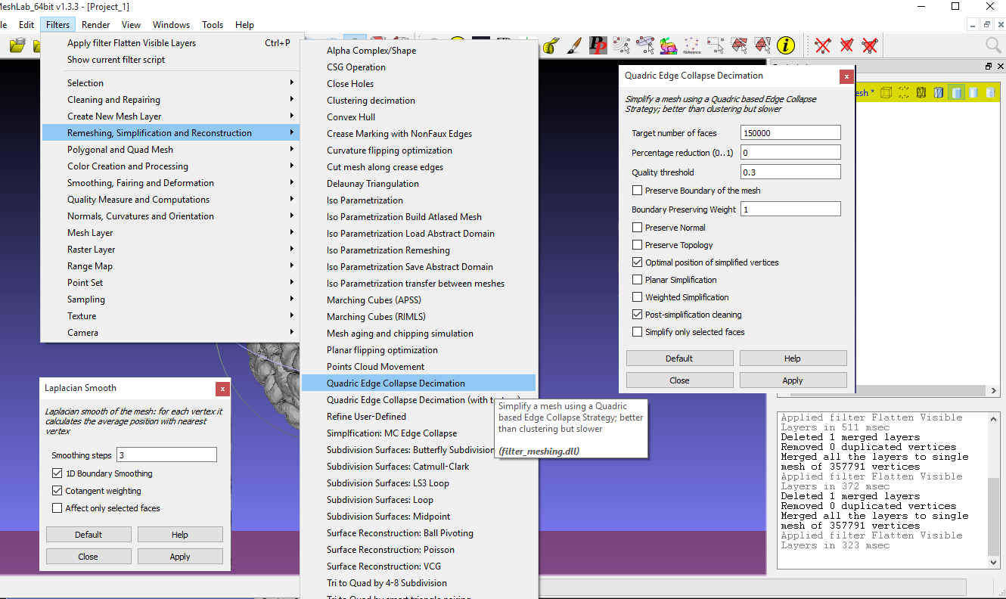Uncheck 1D Boundary Smoothing

tap(57, 473)
